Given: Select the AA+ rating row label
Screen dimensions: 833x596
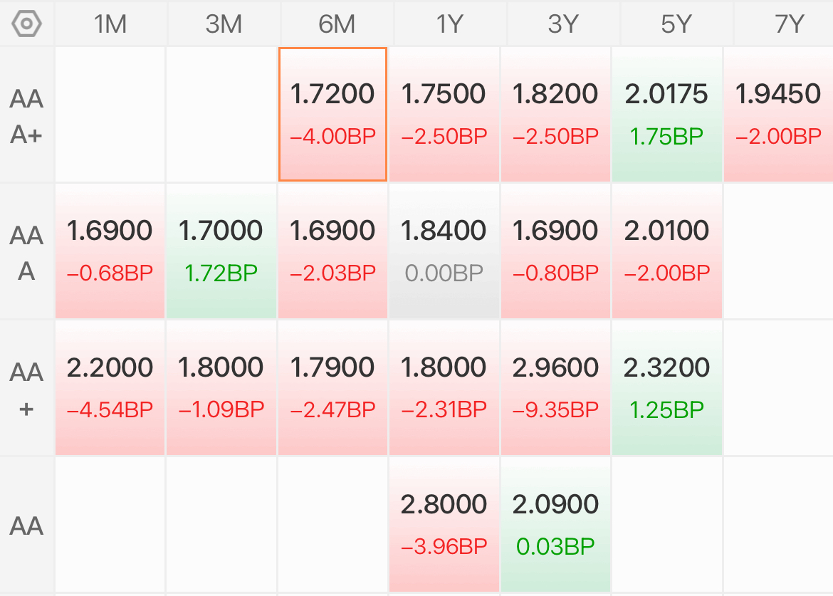Looking at the screenshot, I should pos(26,390).
